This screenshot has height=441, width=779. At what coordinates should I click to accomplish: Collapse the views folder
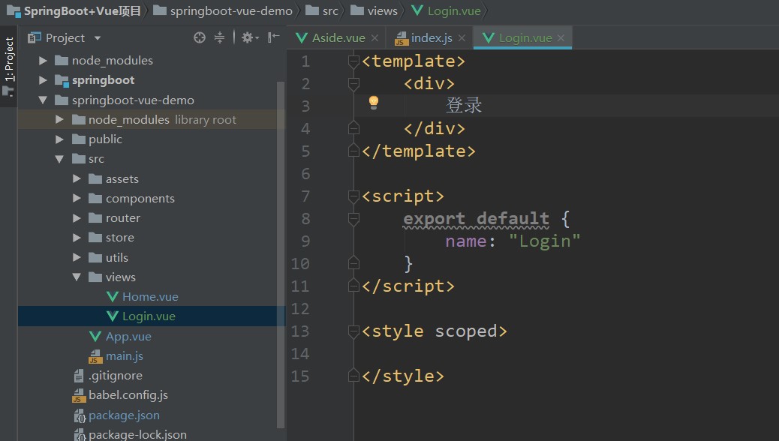pos(77,277)
